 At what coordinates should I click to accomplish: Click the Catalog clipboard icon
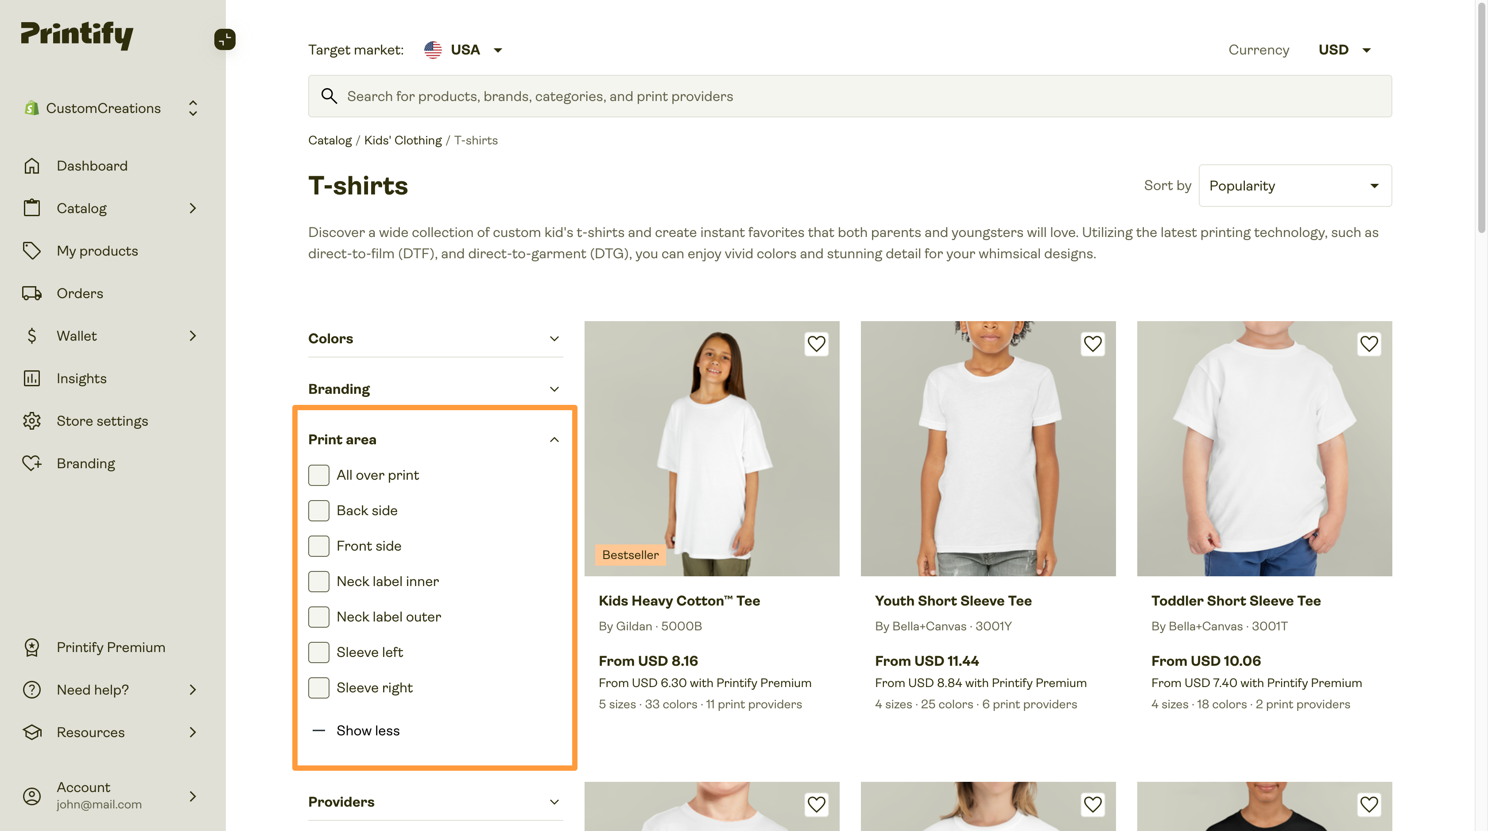pyautogui.click(x=32, y=208)
